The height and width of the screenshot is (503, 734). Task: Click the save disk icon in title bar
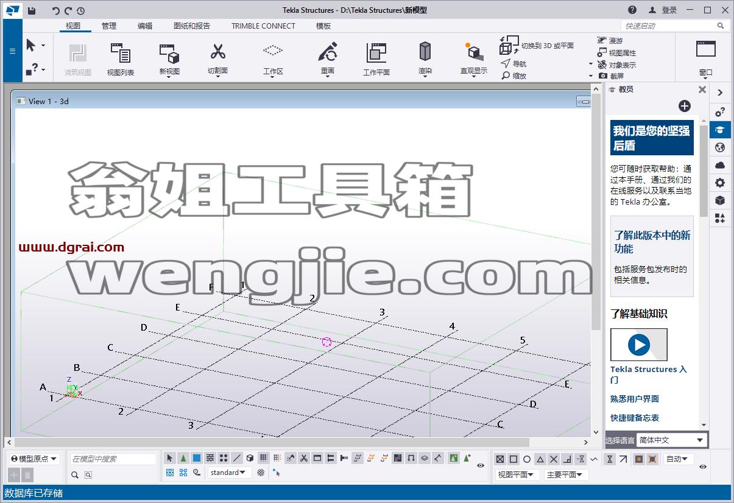click(x=32, y=10)
